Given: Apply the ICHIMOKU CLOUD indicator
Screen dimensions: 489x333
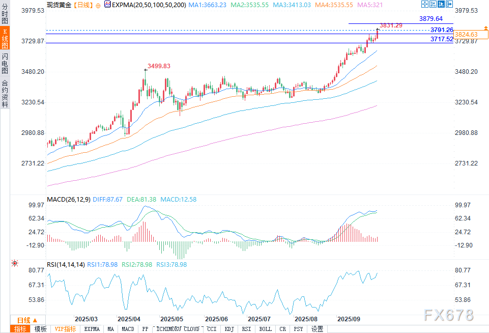Looking at the screenshot, I should tap(178, 329).
